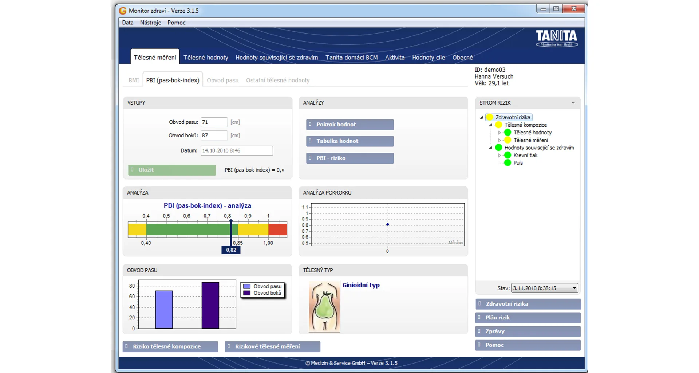Expand the Krevní tlak tree node
Screen dimensions: 699x373
pos(499,155)
